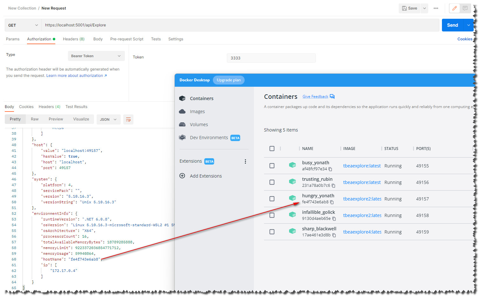Select the Pretty view button
This screenshot has height=298, width=481.
point(15,119)
